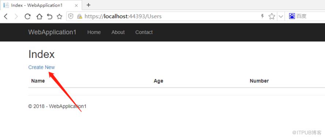Click the browser forward arrow

pos(16,16)
